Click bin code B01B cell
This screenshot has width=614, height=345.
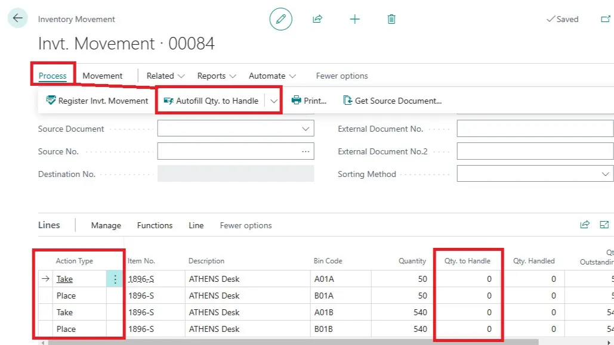click(x=341, y=329)
